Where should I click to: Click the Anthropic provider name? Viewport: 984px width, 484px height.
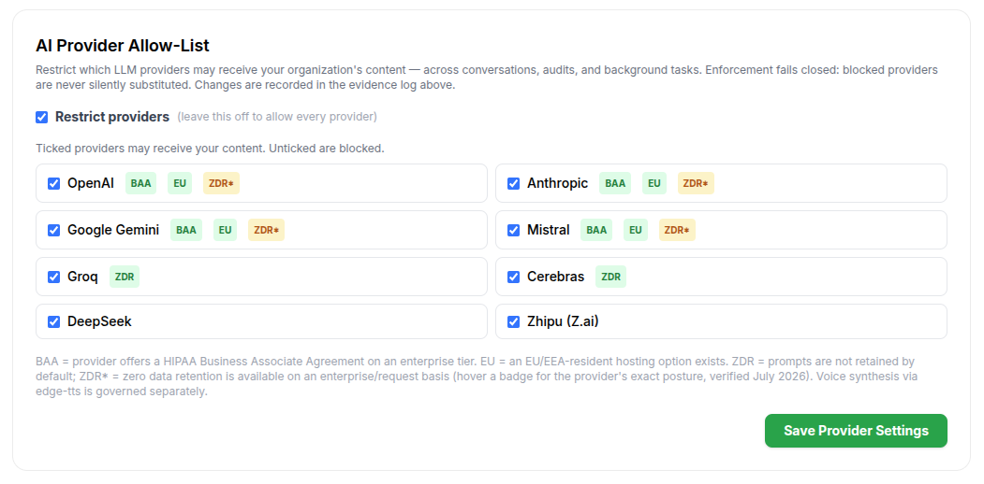click(557, 183)
